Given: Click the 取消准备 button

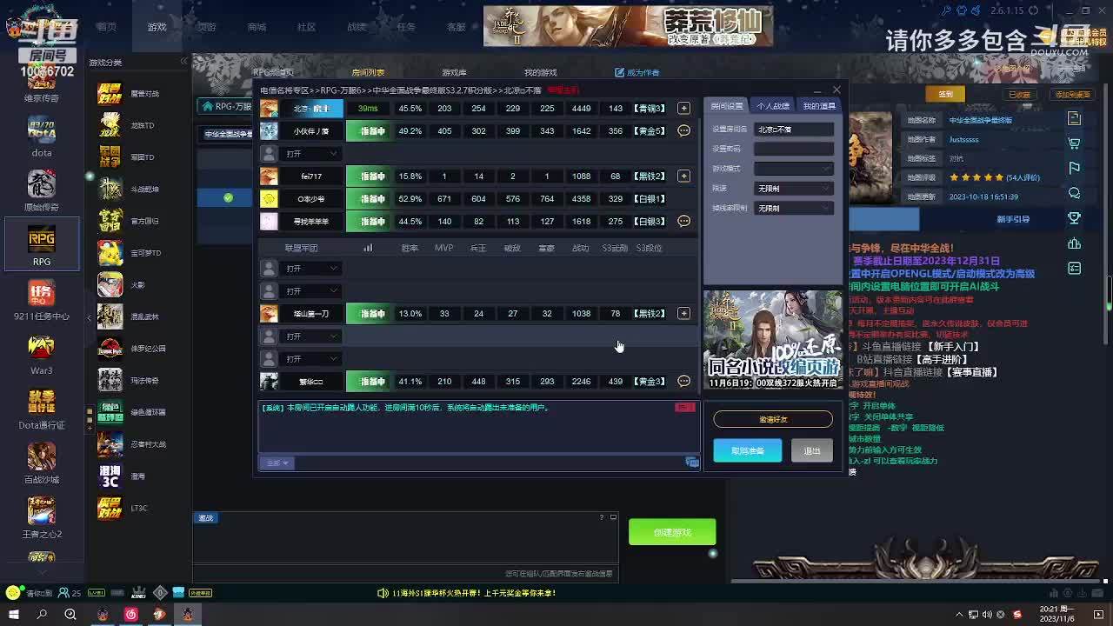Looking at the screenshot, I should [748, 450].
